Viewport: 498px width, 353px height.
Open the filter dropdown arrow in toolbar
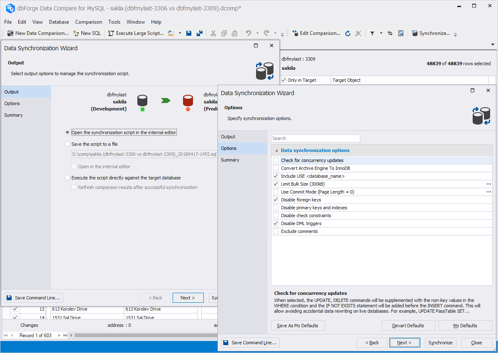[x=381, y=33]
